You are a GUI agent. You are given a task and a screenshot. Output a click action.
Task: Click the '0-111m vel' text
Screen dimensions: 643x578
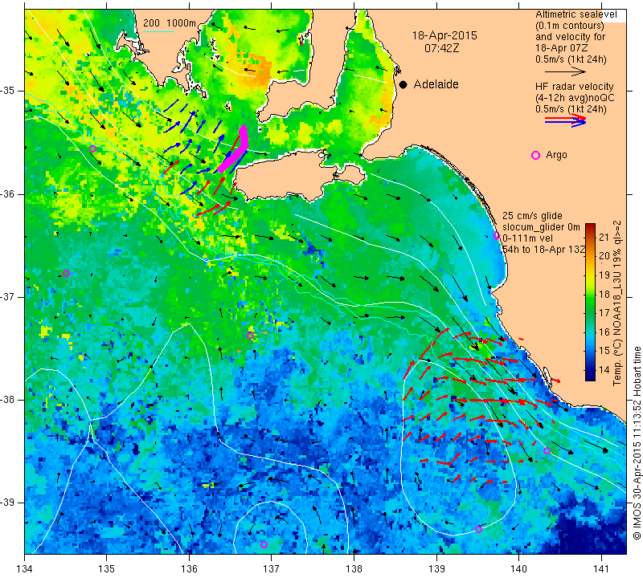click(527, 238)
